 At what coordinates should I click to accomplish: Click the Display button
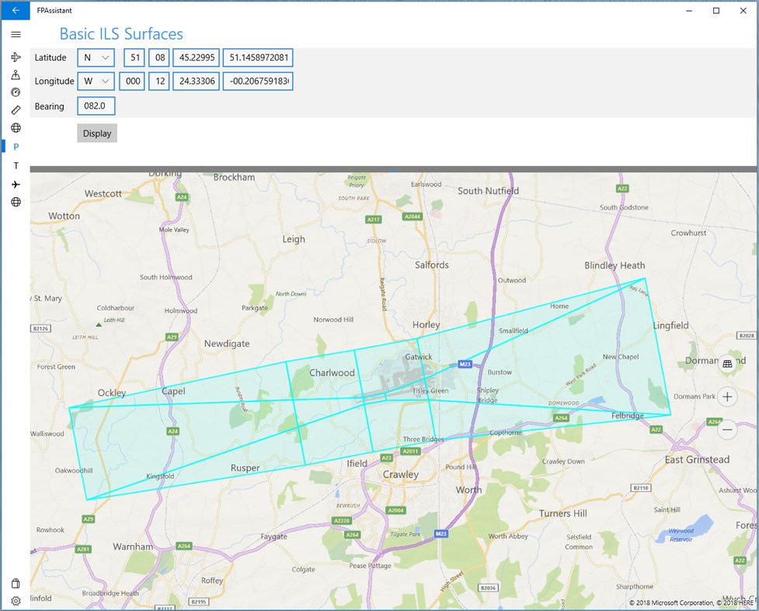pyautogui.click(x=97, y=134)
